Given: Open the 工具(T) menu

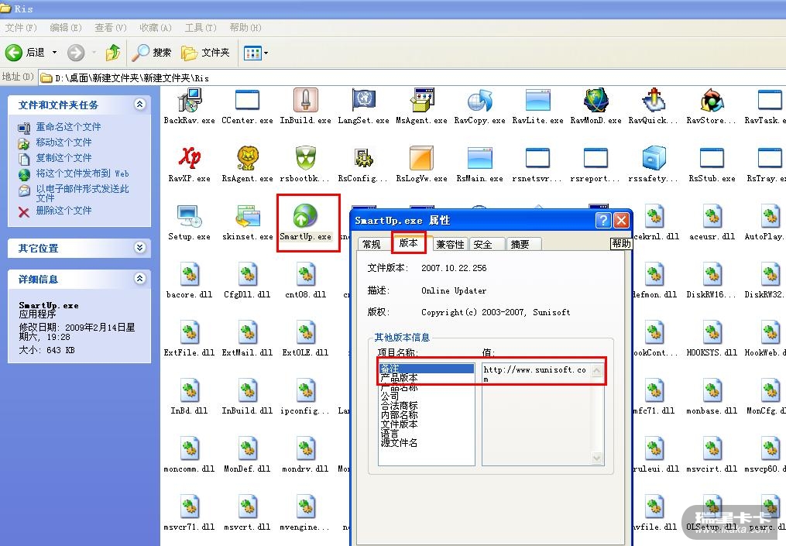Looking at the screenshot, I should [201, 28].
